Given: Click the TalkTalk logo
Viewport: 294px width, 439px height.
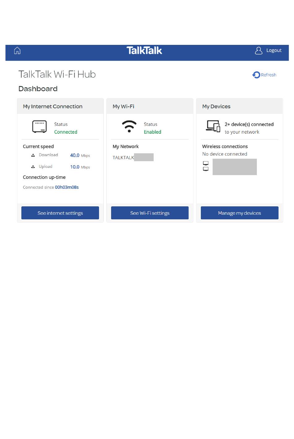Looking at the screenshot, I should pos(144,50).
